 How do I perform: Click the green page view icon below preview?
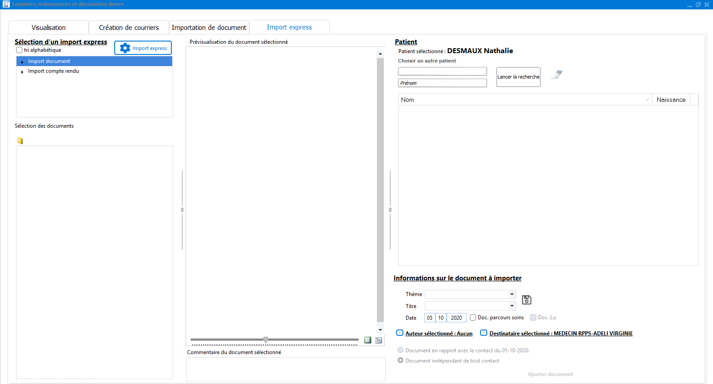(368, 340)
